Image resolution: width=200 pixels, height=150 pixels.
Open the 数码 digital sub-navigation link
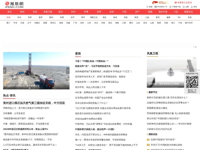51,17
